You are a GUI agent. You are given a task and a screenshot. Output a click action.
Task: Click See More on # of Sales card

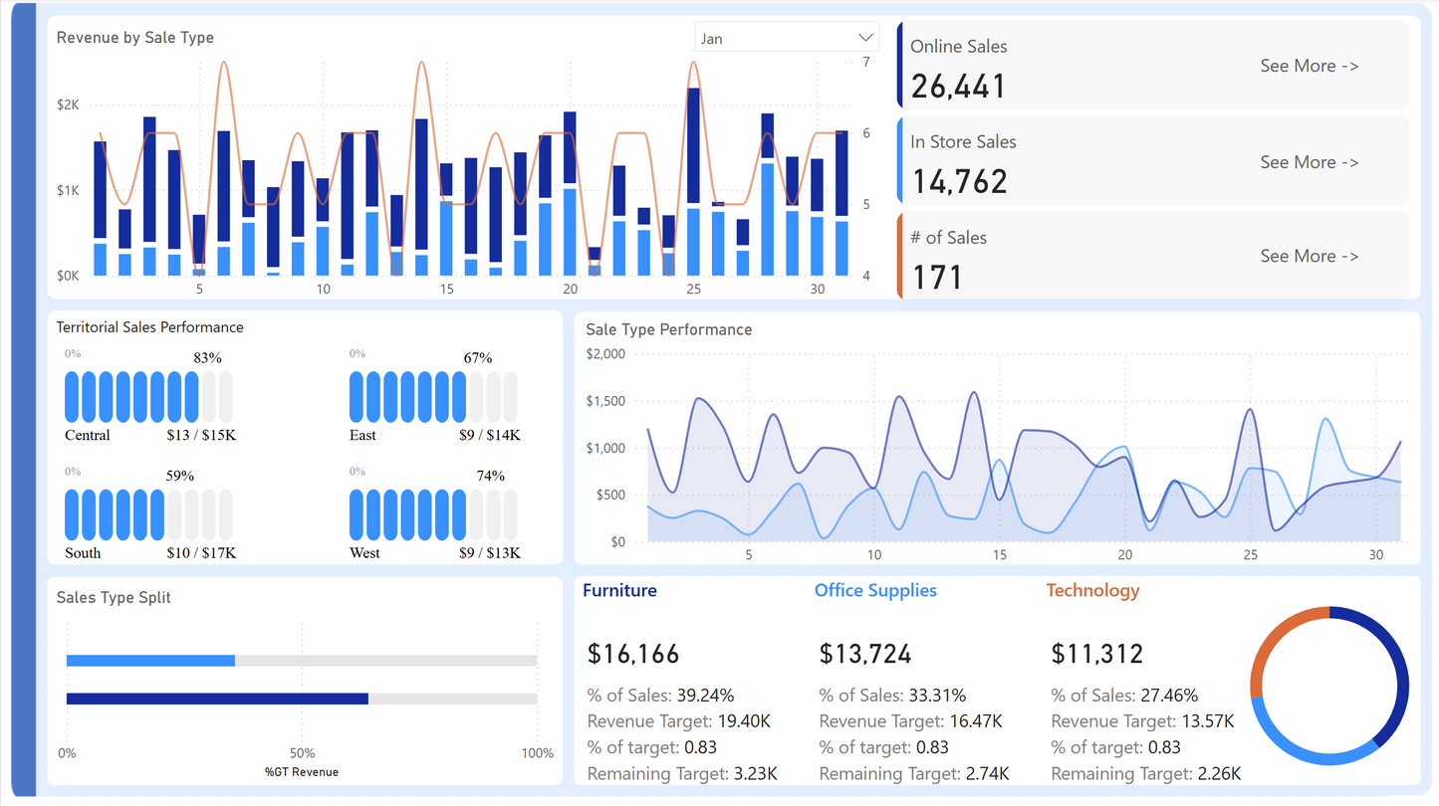pos(1310,256)
